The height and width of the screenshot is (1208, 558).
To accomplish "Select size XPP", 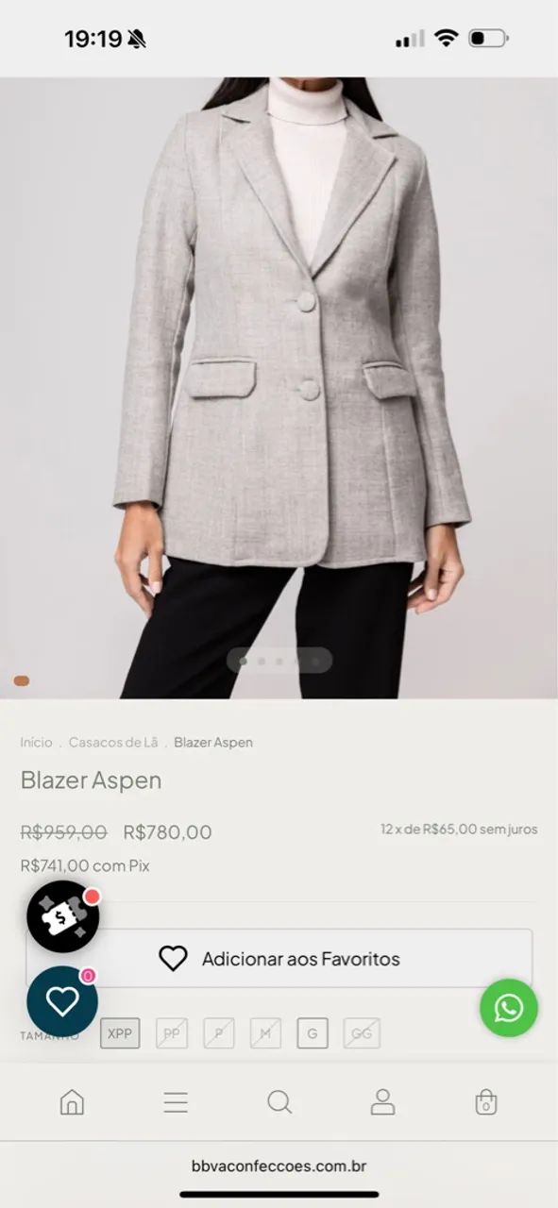I will click(120, 1033).
